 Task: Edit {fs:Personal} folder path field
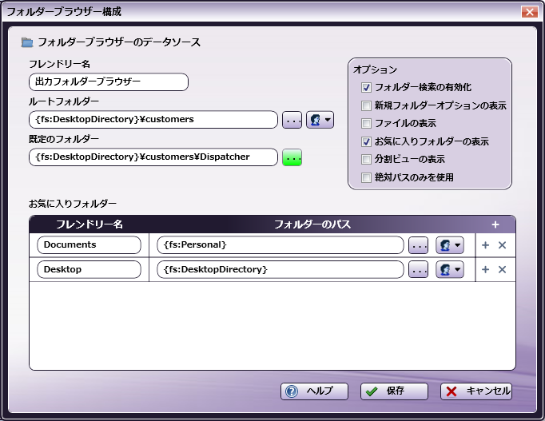coord(280,245)
